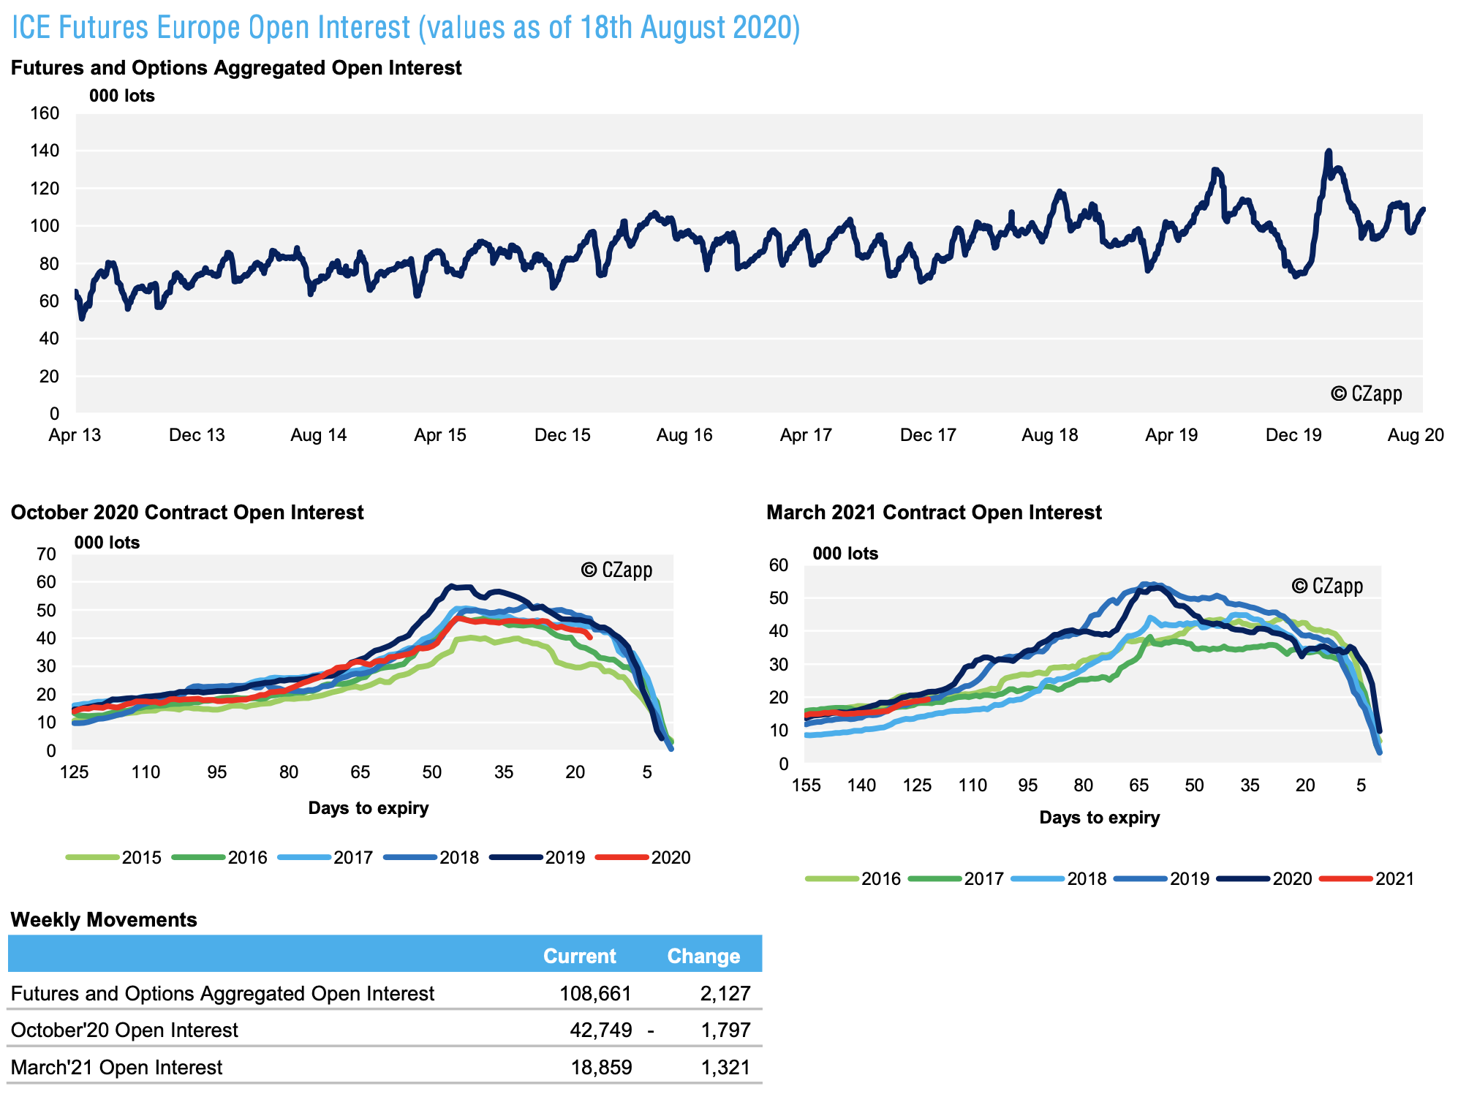1458x1097 pixels.
Task: Select the value 42,749
Action: click(x=601, y=1030)
